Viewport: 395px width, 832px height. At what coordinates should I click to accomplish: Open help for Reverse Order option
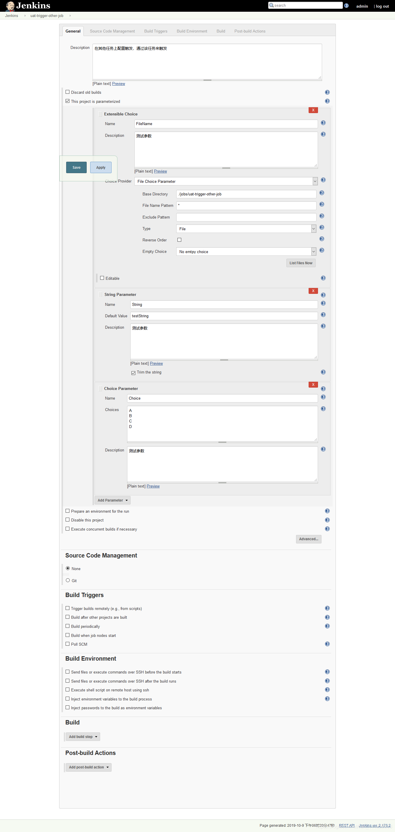322,239
